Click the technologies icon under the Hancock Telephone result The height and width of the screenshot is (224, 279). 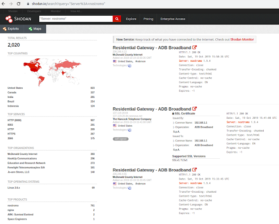pyautogui.click(x=130, y=130)
